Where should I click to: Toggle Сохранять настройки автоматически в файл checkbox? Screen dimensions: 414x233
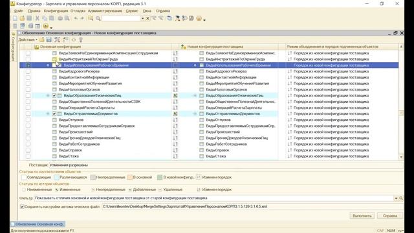click(x=22, y=206)
